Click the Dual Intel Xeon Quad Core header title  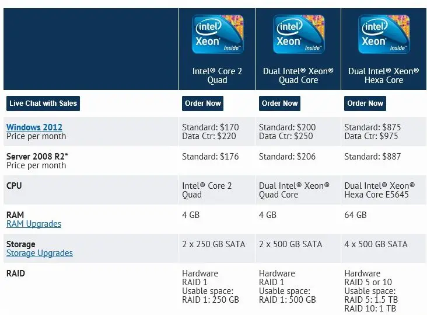tap(298, 75)
